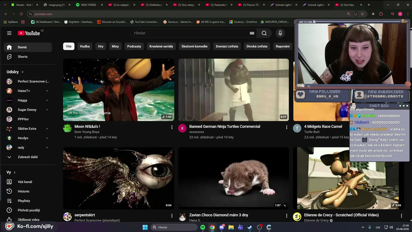412x232 pixels.
Task: Open HaiseT+ subscription channel
Action: click(x=28, y=91)
